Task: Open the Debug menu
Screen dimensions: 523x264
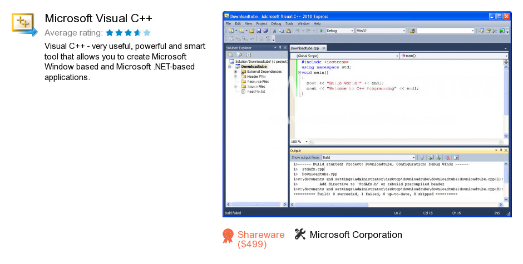Action: tap(276, 24)
